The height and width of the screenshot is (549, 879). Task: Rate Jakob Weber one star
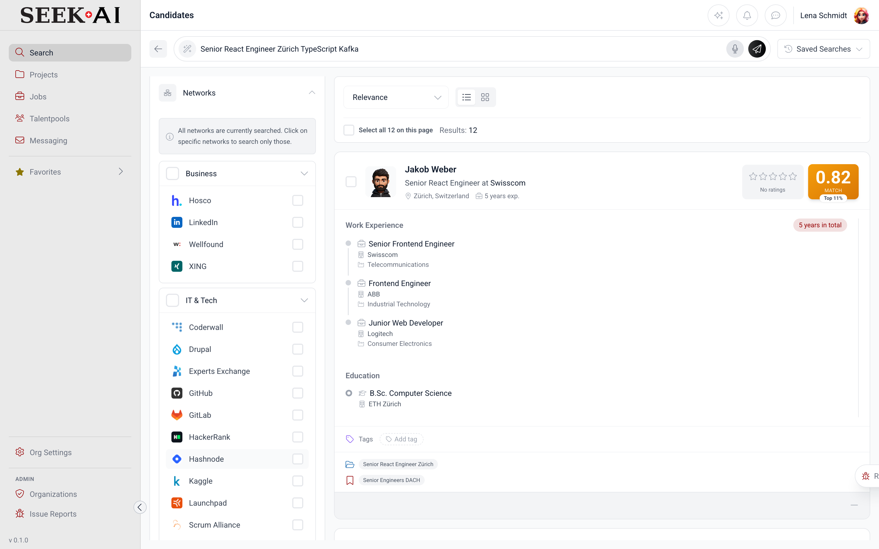click(753, 177)
